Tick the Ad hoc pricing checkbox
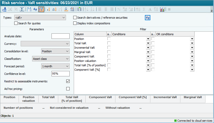 coord(68,89)
